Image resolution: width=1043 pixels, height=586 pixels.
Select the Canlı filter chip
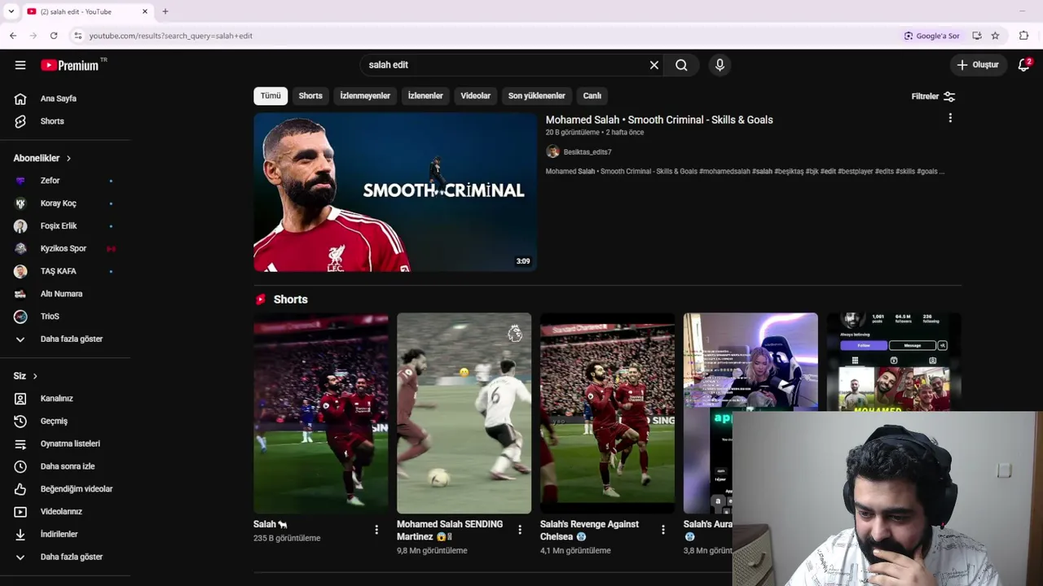point(592,96)
